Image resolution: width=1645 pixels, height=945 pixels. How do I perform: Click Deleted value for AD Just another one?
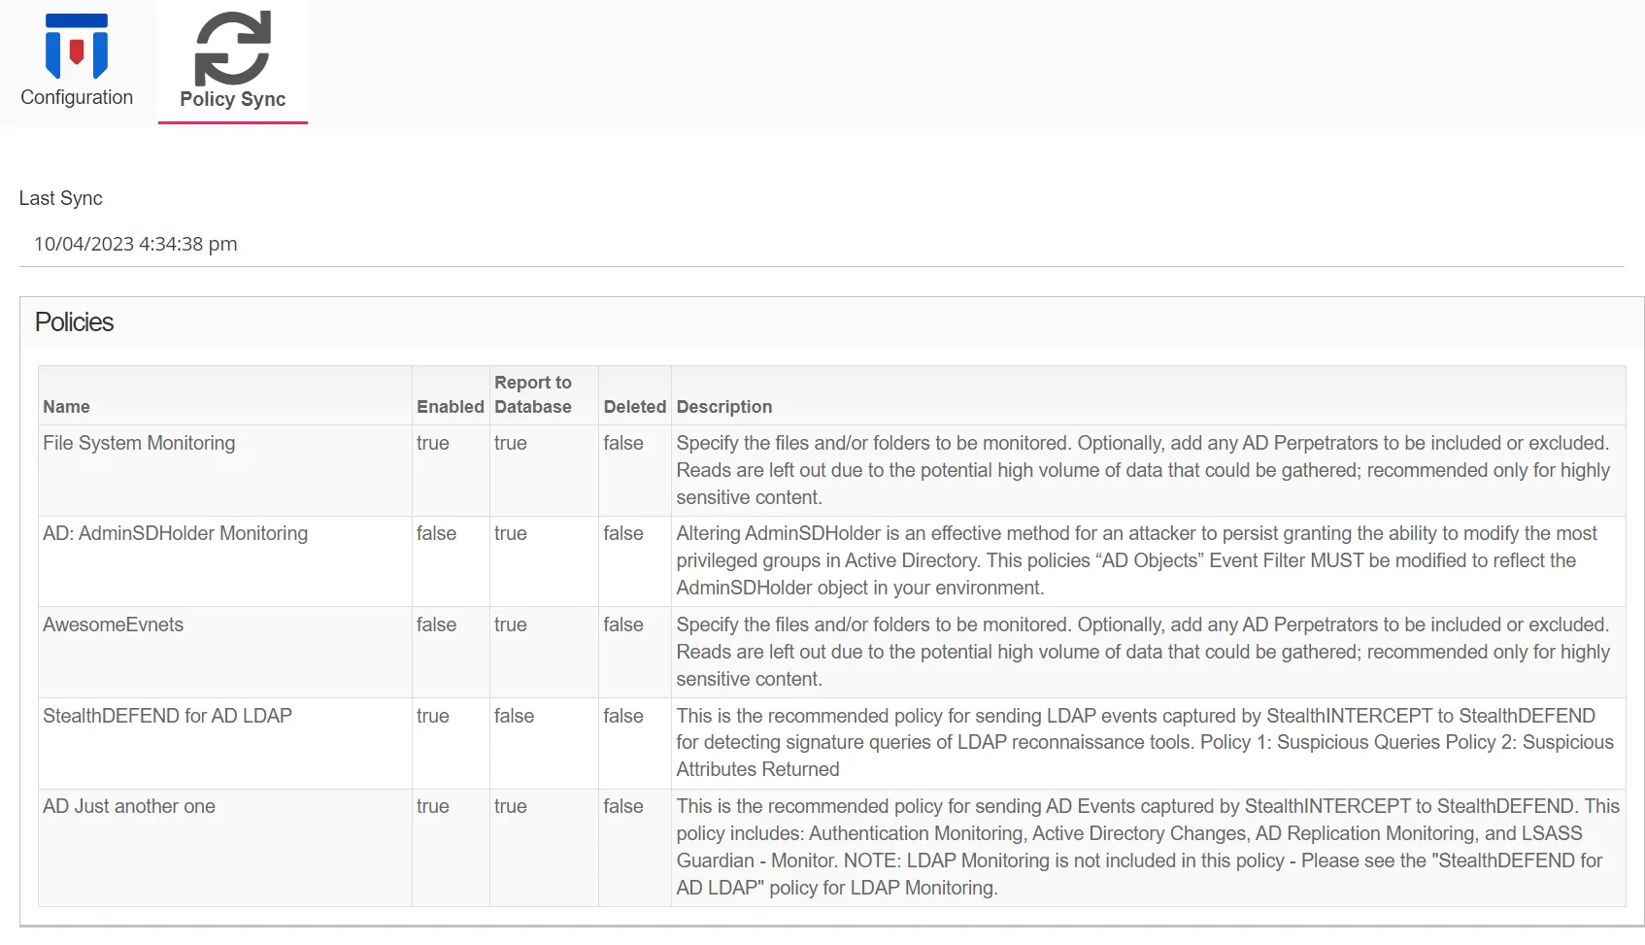click(623, 806)
